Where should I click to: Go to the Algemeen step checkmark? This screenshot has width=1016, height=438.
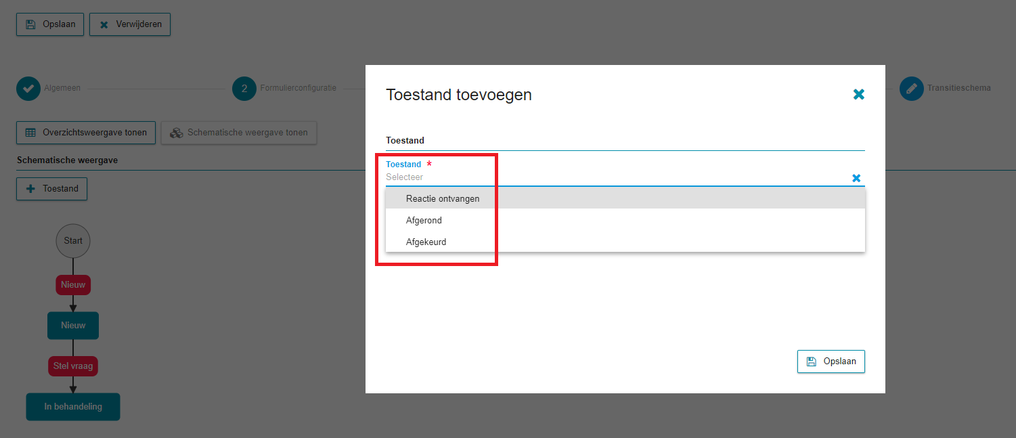click(x=28, y=88)
